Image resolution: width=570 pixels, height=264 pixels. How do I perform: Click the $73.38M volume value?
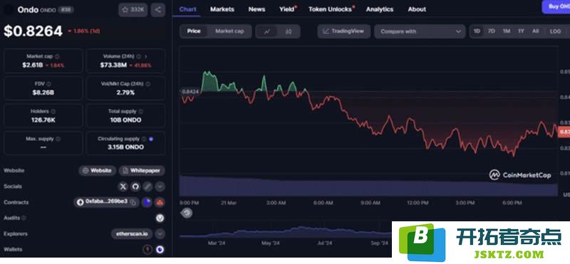[x=113, y=65]
